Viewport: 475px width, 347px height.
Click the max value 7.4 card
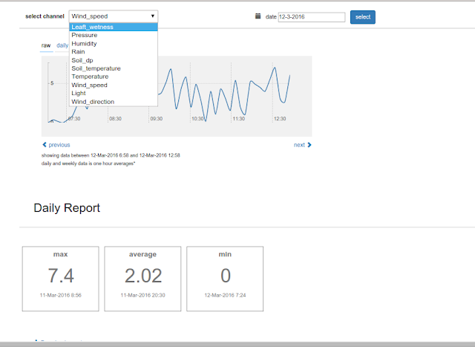[61, 279]
